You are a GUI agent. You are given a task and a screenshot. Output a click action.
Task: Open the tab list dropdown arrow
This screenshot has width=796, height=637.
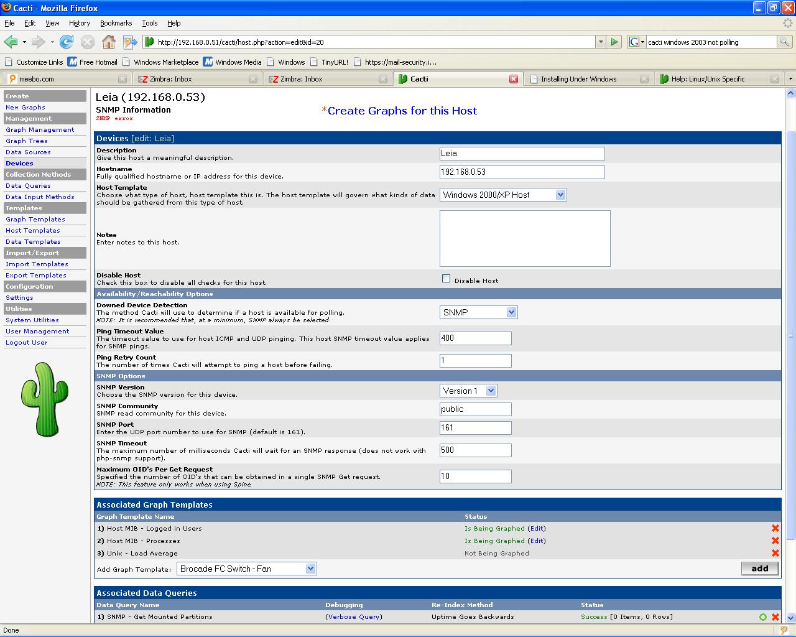pos(790,79)
